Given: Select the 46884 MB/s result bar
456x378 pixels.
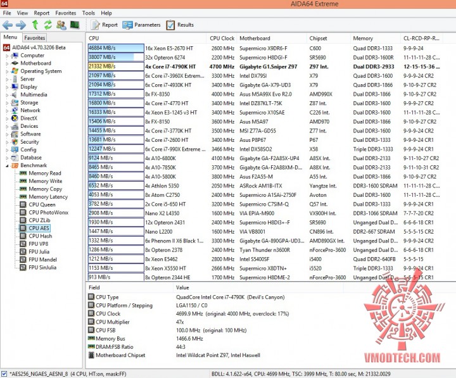Looking at the screenshot, I should [x=116, y=48].
